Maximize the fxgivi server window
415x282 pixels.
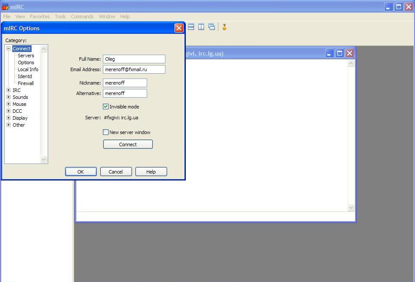pos(339,53)
